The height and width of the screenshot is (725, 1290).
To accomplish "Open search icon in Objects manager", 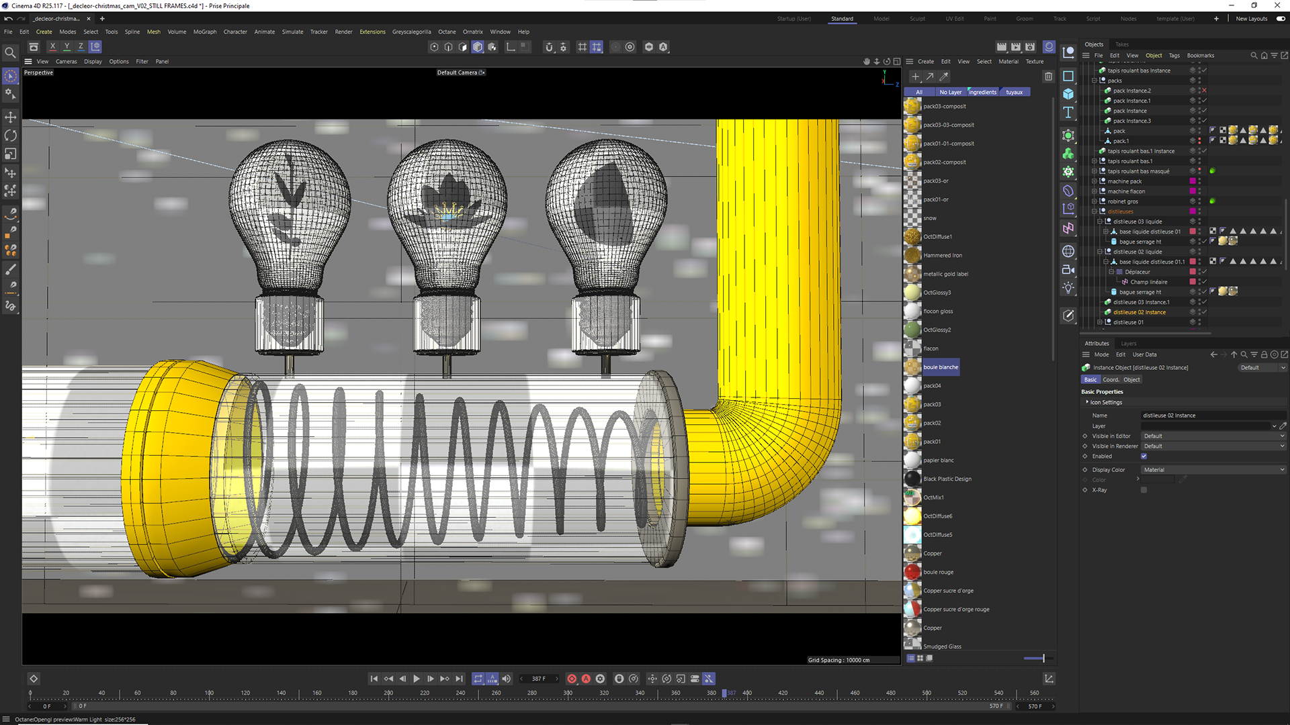I will 1253,56.
